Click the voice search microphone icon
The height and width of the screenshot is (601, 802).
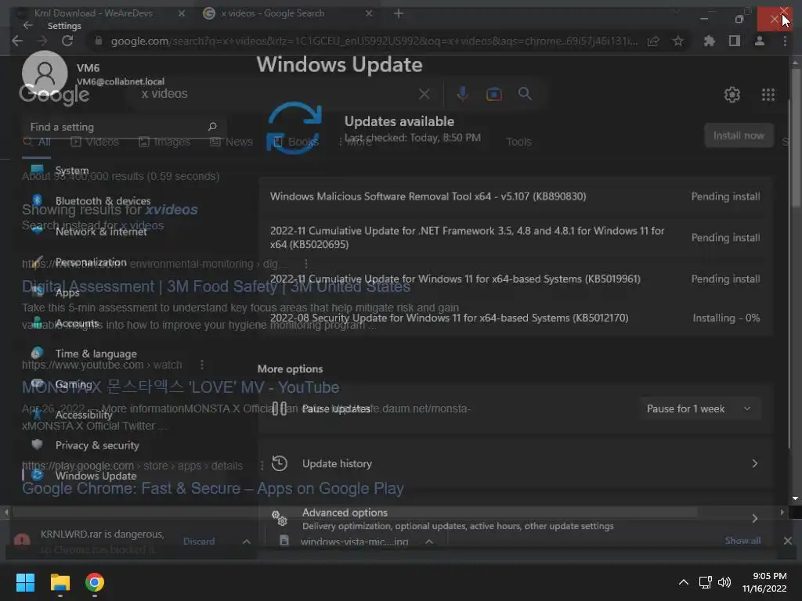coord(462,94)
